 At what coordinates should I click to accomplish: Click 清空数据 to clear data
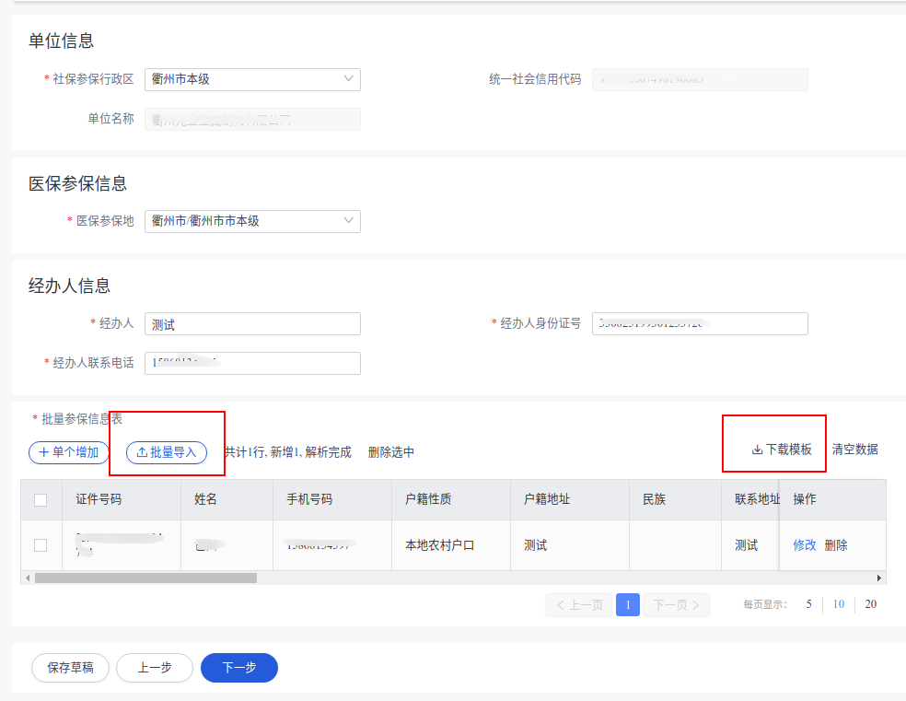point(854,450)
